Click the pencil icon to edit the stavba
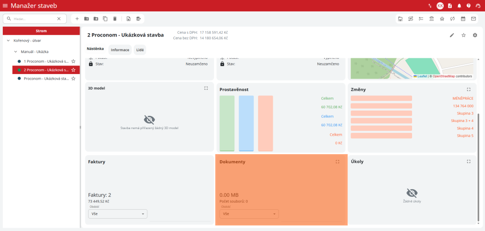 click(452, 35)
